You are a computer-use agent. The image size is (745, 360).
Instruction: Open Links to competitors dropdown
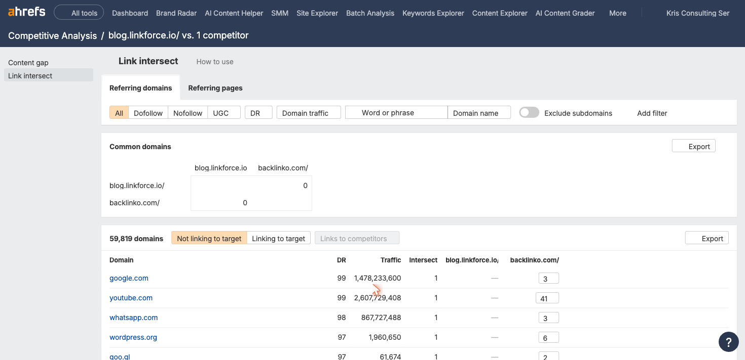(x=357, y=238)
